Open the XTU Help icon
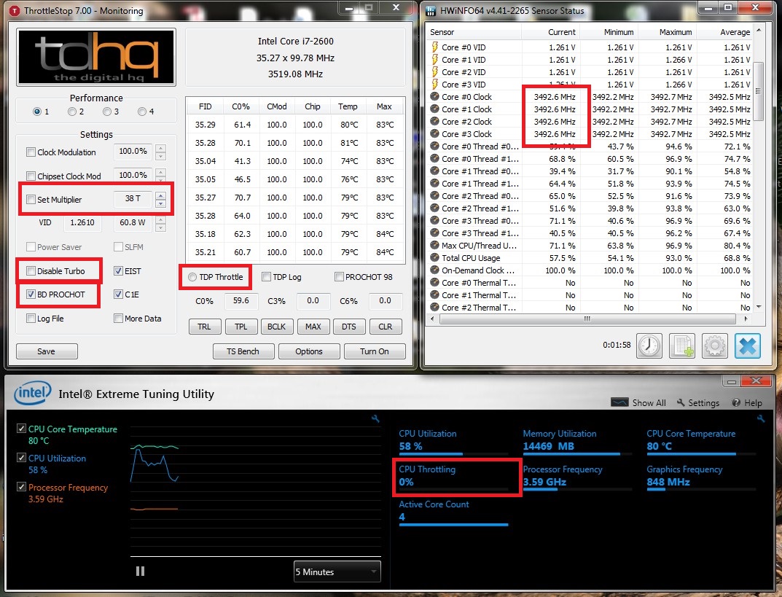Viewport: 782px width, 597px height. tap(736, 402)
